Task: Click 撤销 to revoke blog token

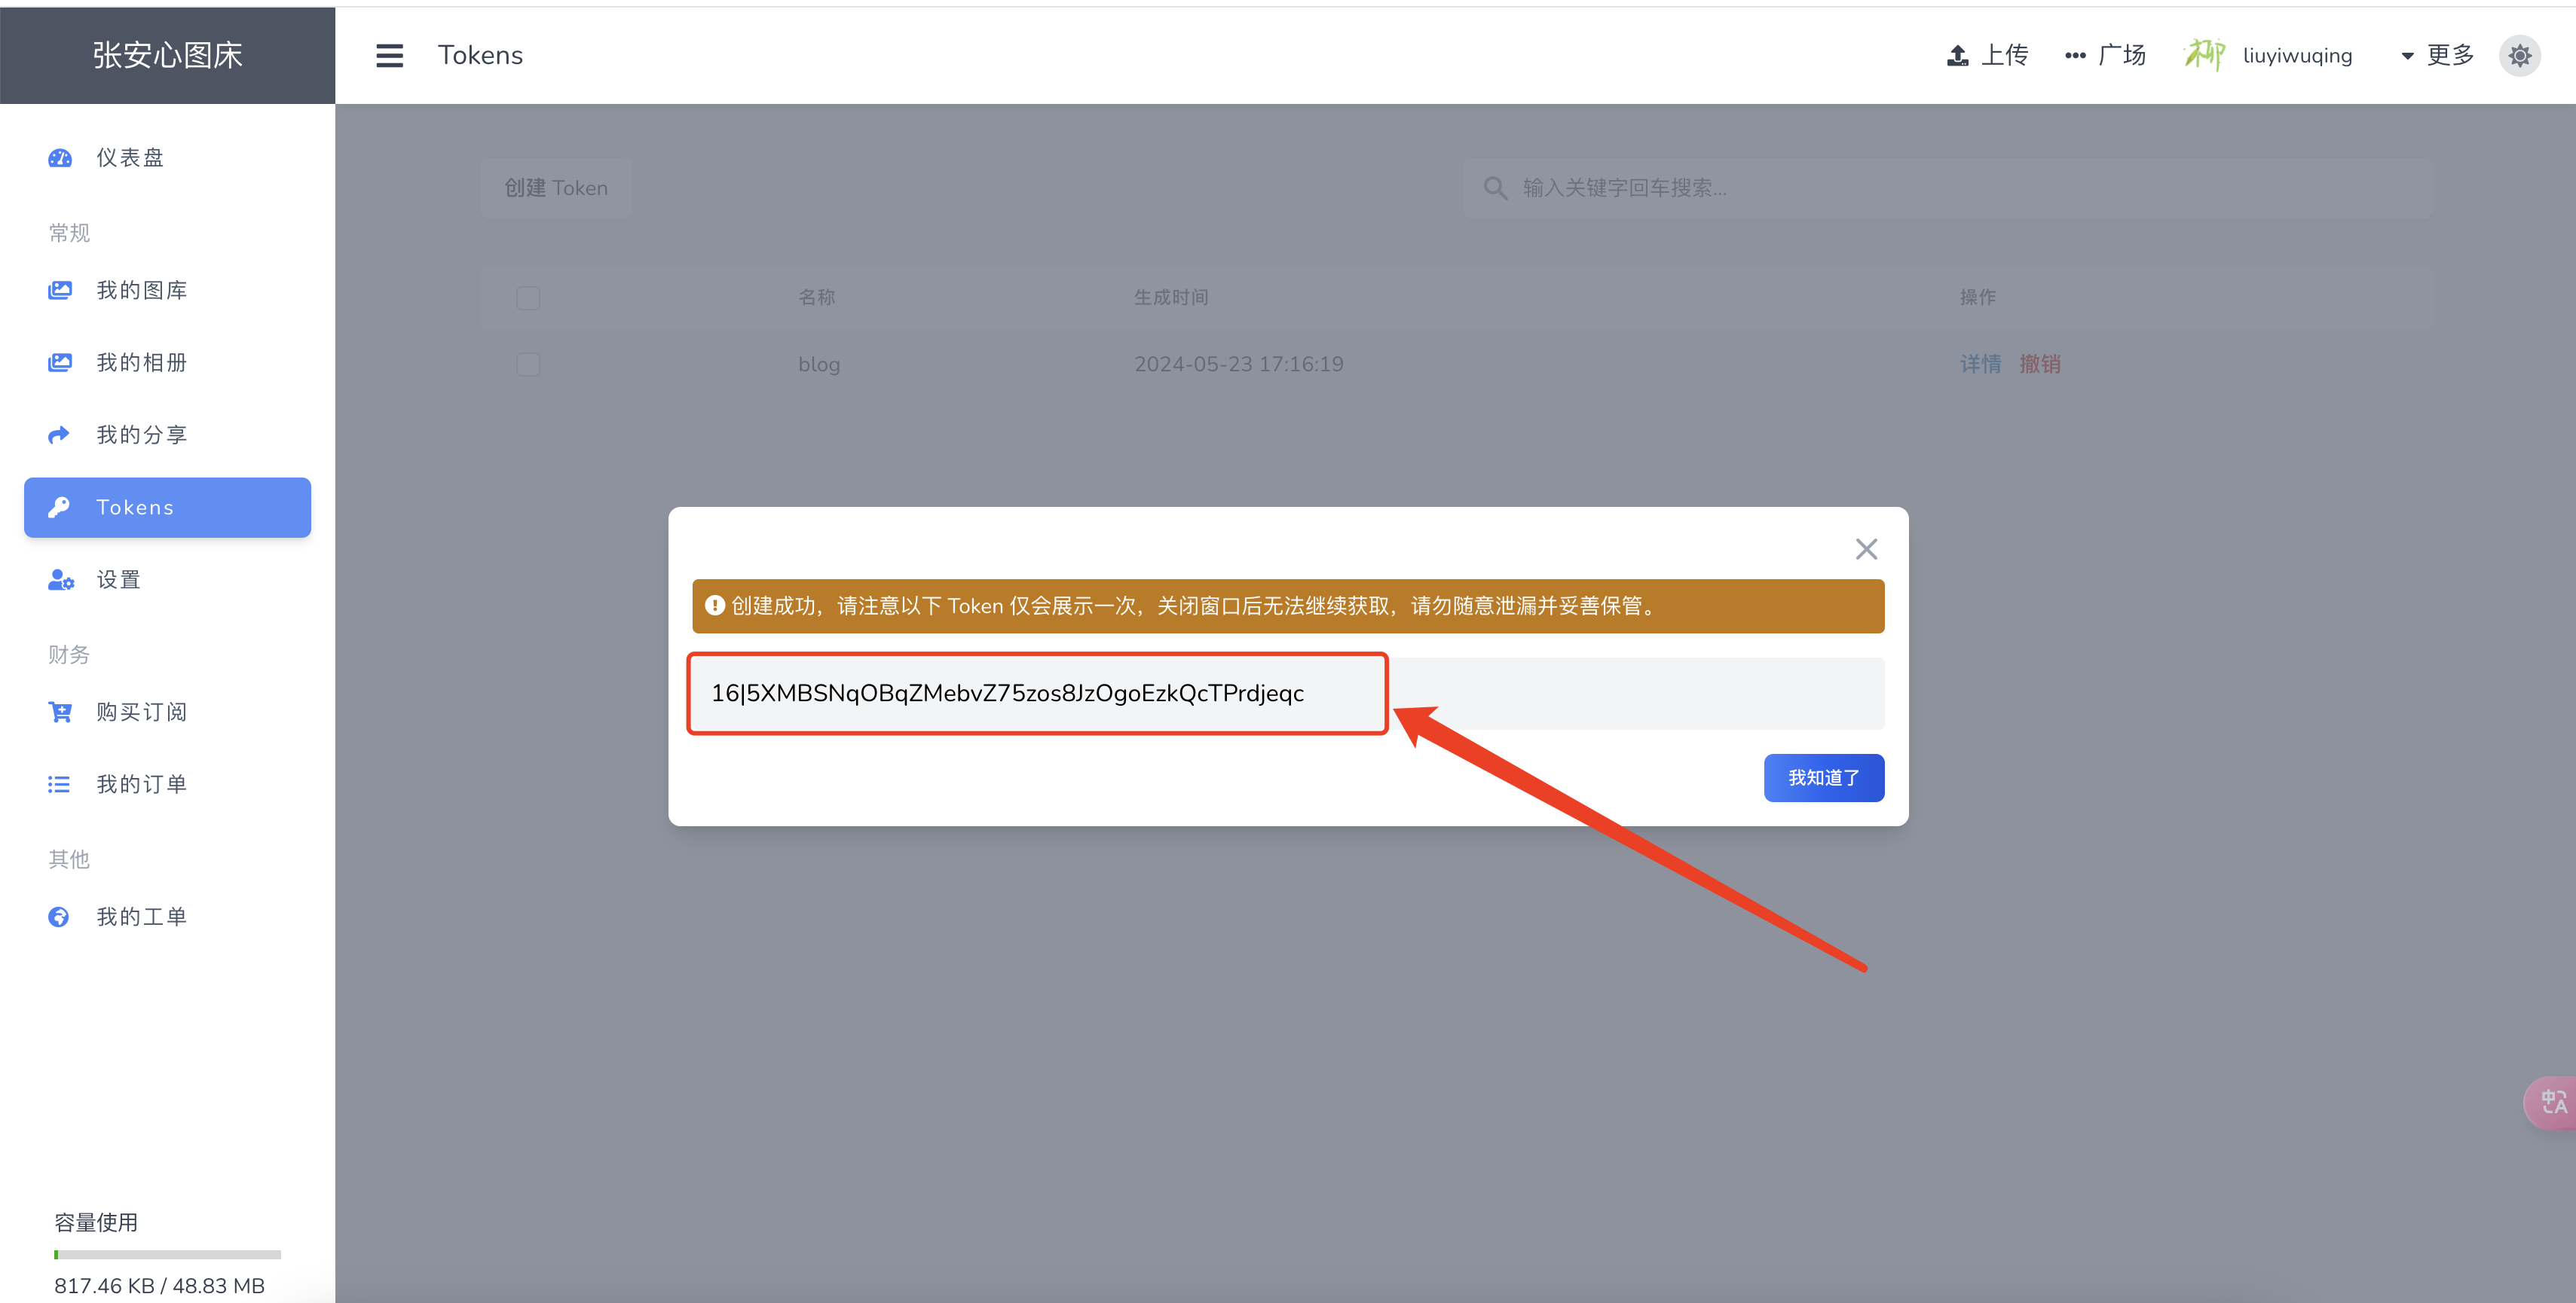Action: (2040, 364)
